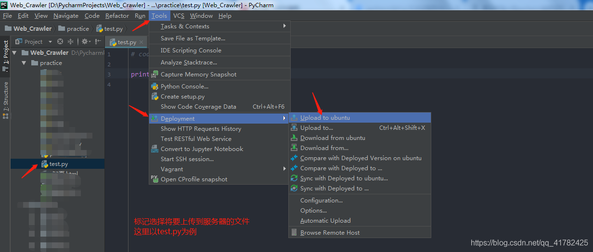The height and width of the screenshot is (252, 593).
Task: Open the Navigate menu
Action: pyautogui.click(x=66, y=16)
